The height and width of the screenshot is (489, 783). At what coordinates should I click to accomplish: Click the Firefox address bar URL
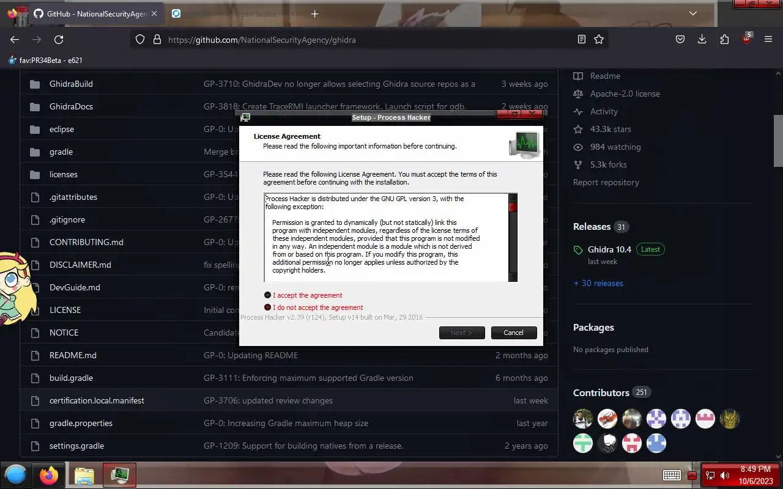click(x=262, y=40)
